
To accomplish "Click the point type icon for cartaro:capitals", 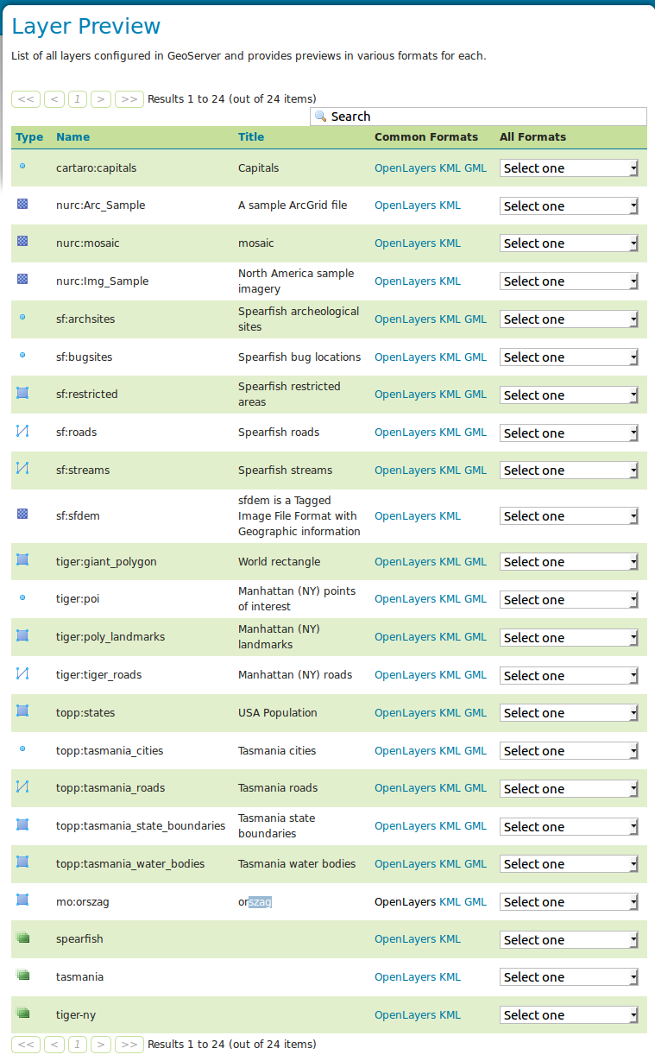I will click(22, 166).
